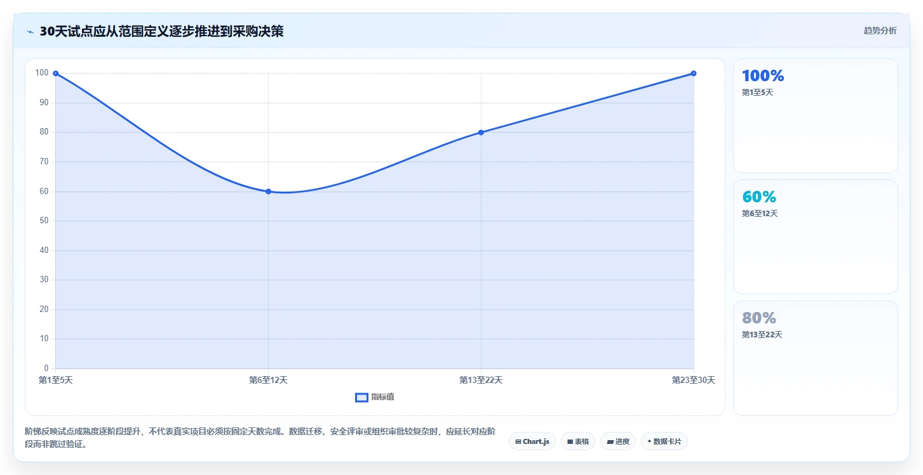
Task: Click the data point at 第23至30天
Action: [694, 74]
